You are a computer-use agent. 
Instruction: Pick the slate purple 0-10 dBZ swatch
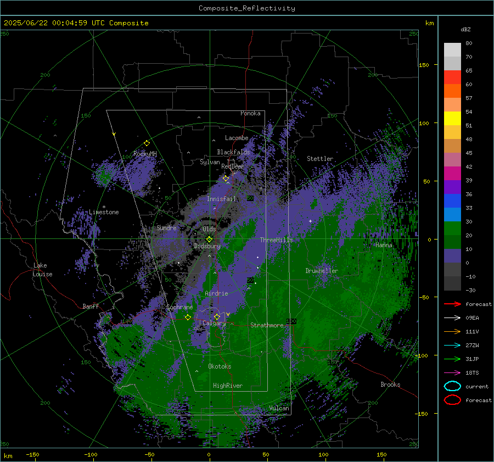(x=452, y=256)
